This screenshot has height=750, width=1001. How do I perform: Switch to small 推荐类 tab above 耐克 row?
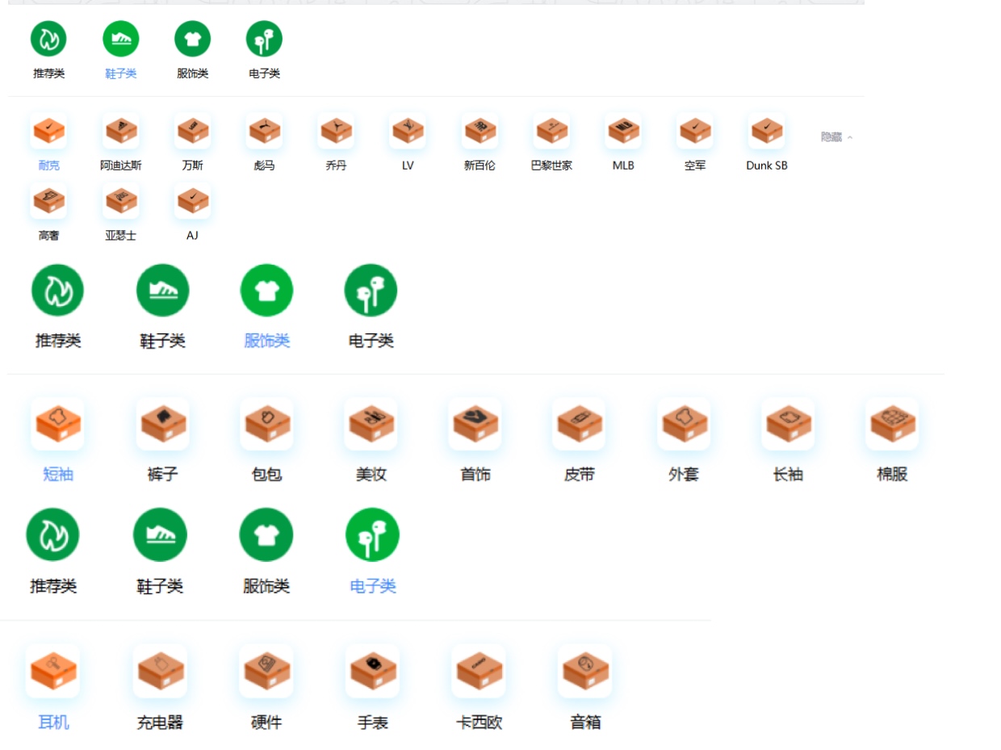pyautogui.click(x=48, y=39)
